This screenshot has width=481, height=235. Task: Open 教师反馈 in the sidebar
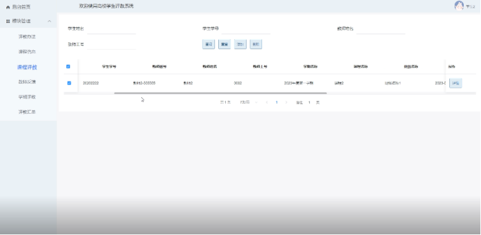click(x=27, y=82)
